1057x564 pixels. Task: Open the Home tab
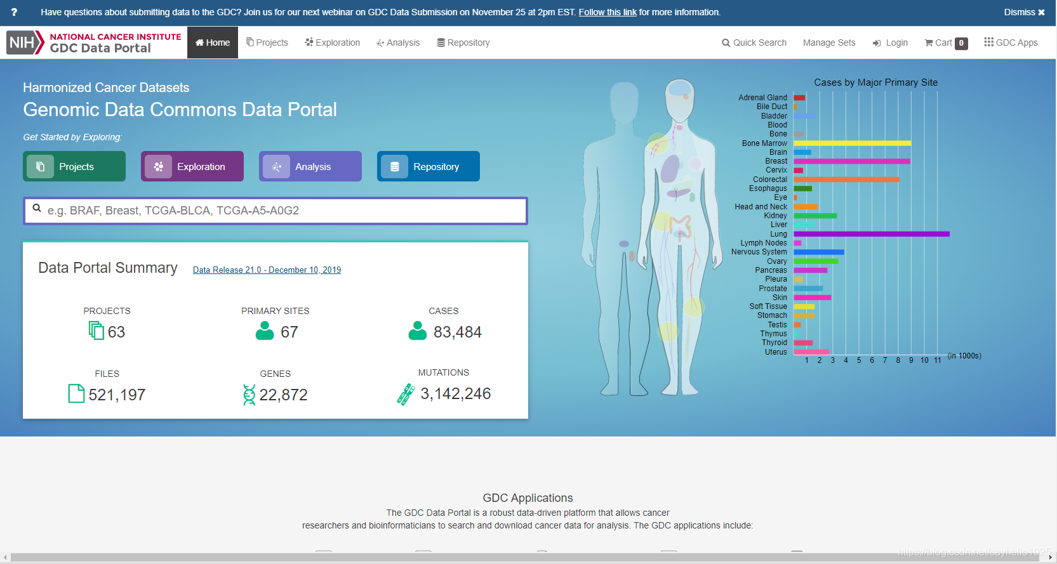[213, 43]
